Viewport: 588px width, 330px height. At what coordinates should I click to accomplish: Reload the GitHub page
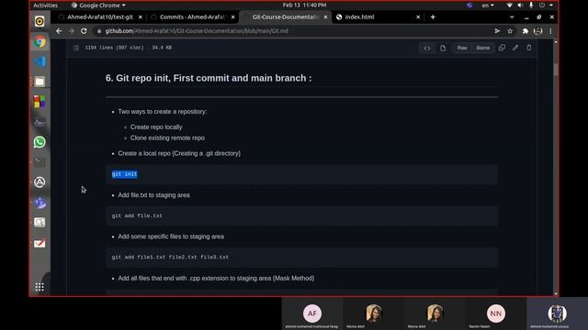tap(84, 31)
